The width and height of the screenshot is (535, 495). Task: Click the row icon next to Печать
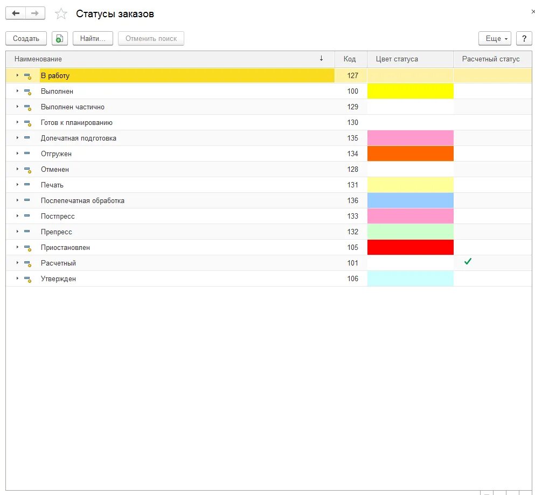(27, 185)
